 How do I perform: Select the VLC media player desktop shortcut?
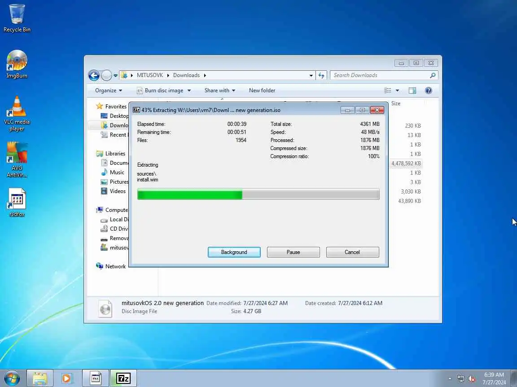coord(17,114)
